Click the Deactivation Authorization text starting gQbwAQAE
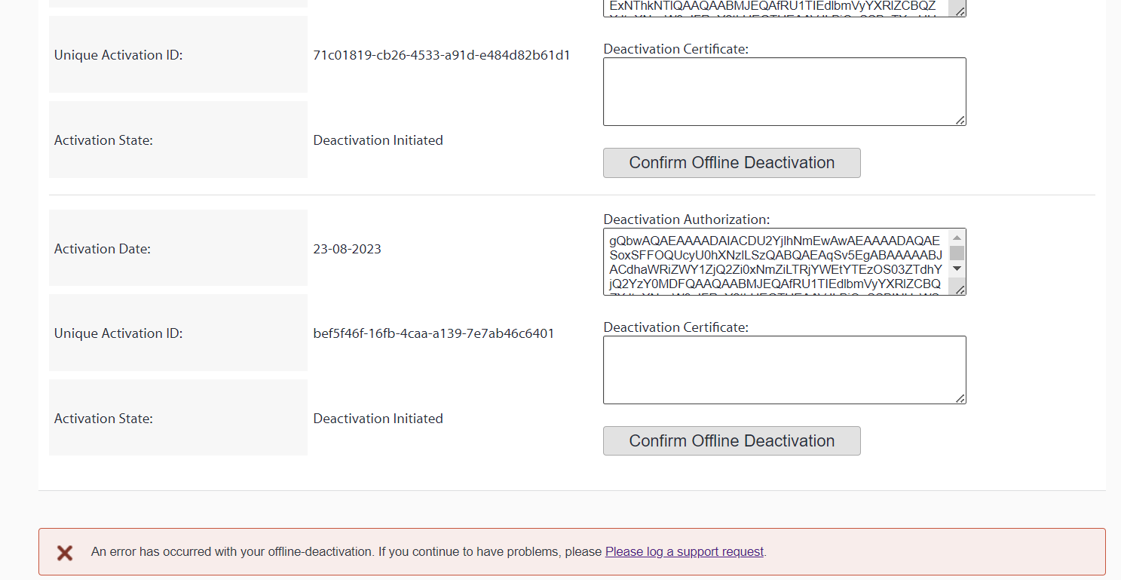1121x580 pixels. pos(775,262)
